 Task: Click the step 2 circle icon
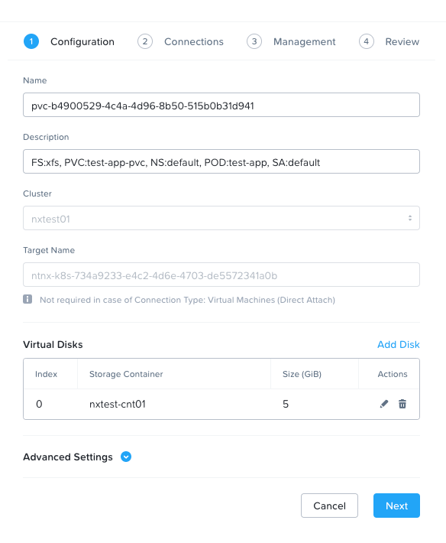click(145, 41)
